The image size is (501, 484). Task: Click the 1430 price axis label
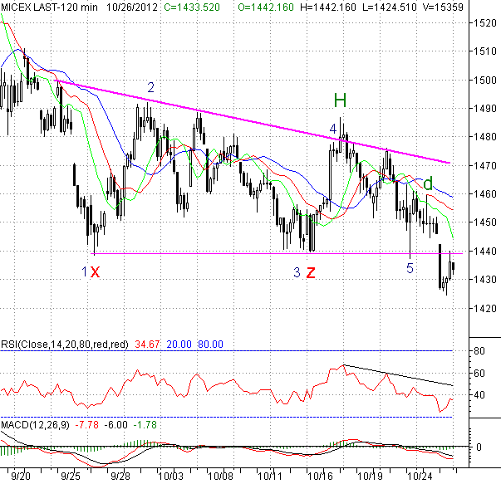point(485,279)
